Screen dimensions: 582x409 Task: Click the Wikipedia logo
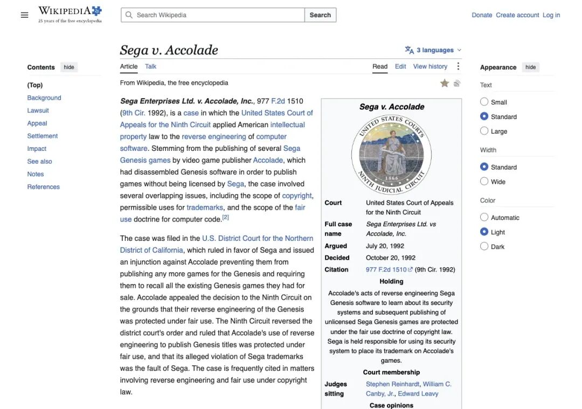tap(70, 15)
